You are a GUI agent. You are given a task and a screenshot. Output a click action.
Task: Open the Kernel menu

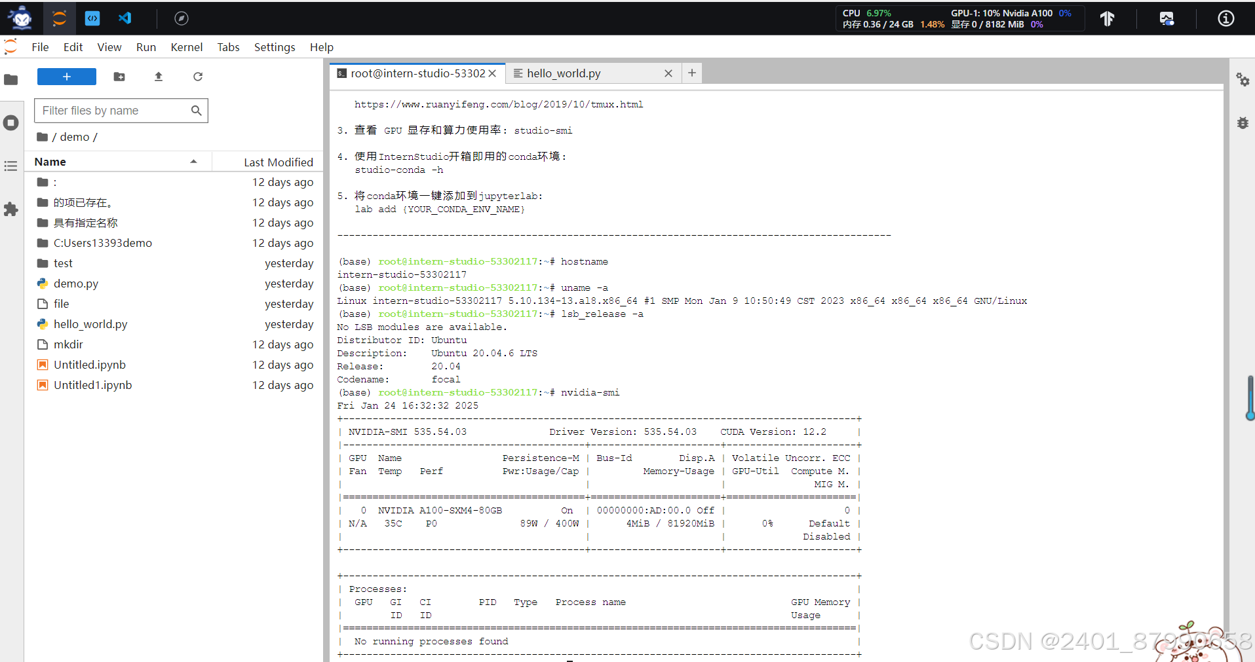click(x=187, y=47)
